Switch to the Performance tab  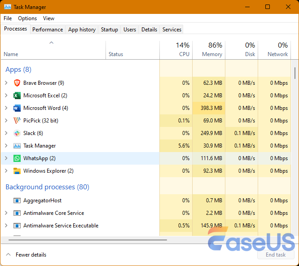[x=48, y=30]
